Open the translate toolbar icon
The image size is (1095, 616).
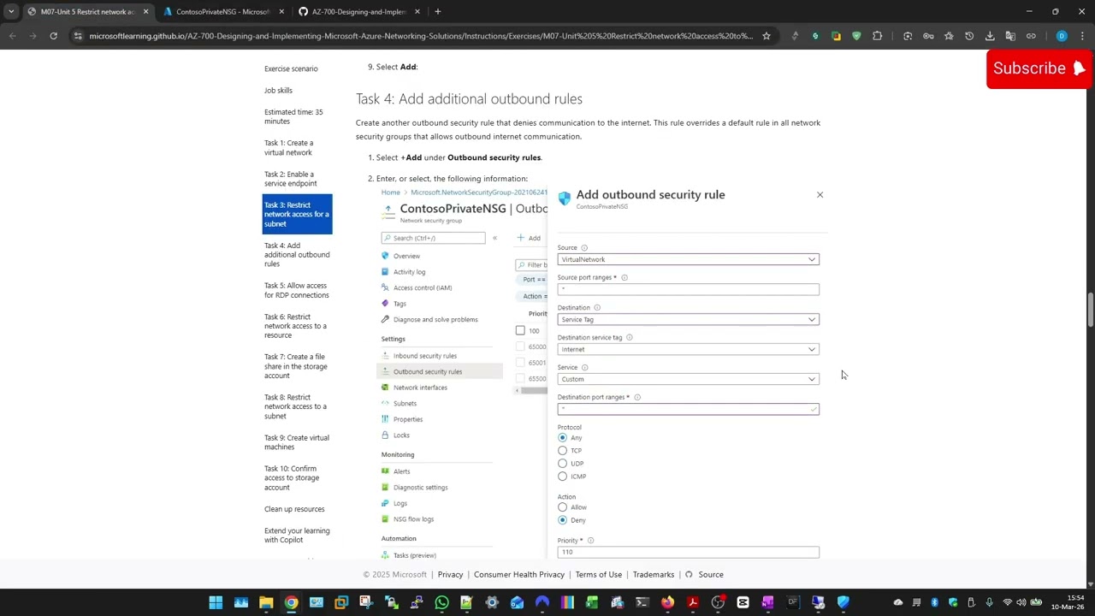[x=1010, y=36]
